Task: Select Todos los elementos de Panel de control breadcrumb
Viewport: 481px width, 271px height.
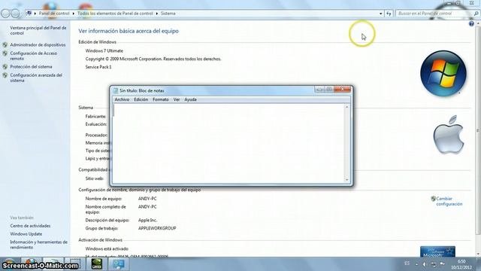Action: (x=115, y=14)
